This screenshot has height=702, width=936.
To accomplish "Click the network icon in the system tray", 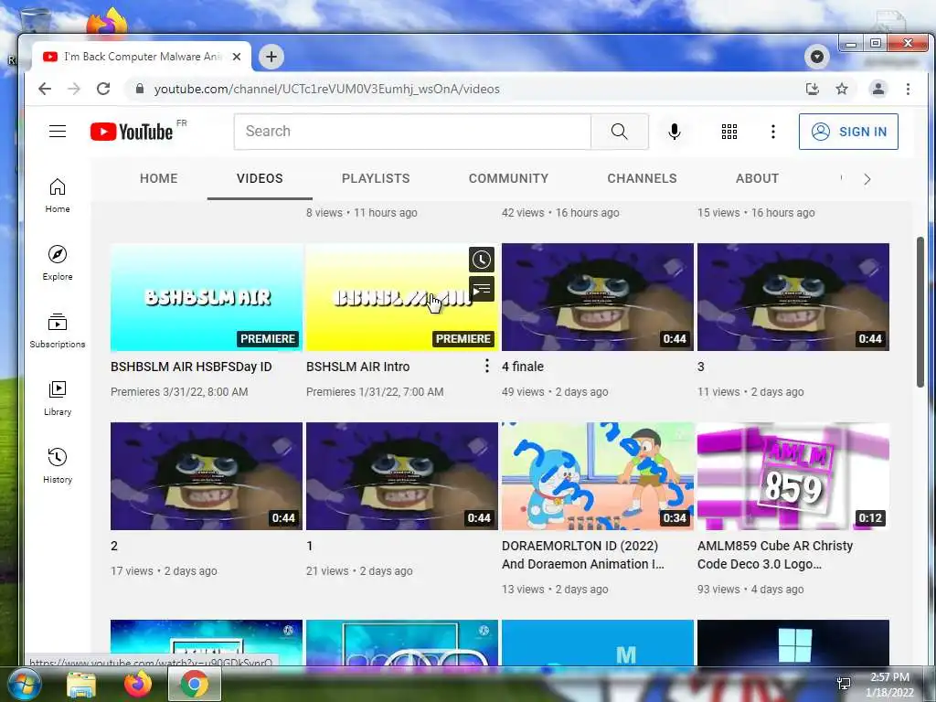I will click(844, 684).
